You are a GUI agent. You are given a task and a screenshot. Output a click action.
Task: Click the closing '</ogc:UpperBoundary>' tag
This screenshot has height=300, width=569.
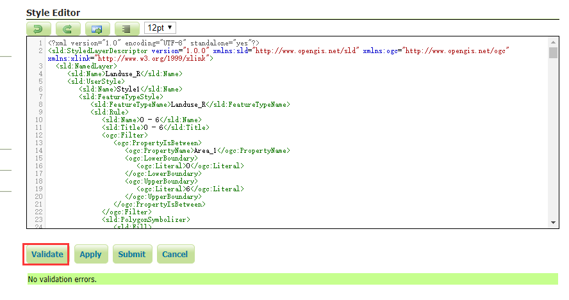(x=163, y=197)
